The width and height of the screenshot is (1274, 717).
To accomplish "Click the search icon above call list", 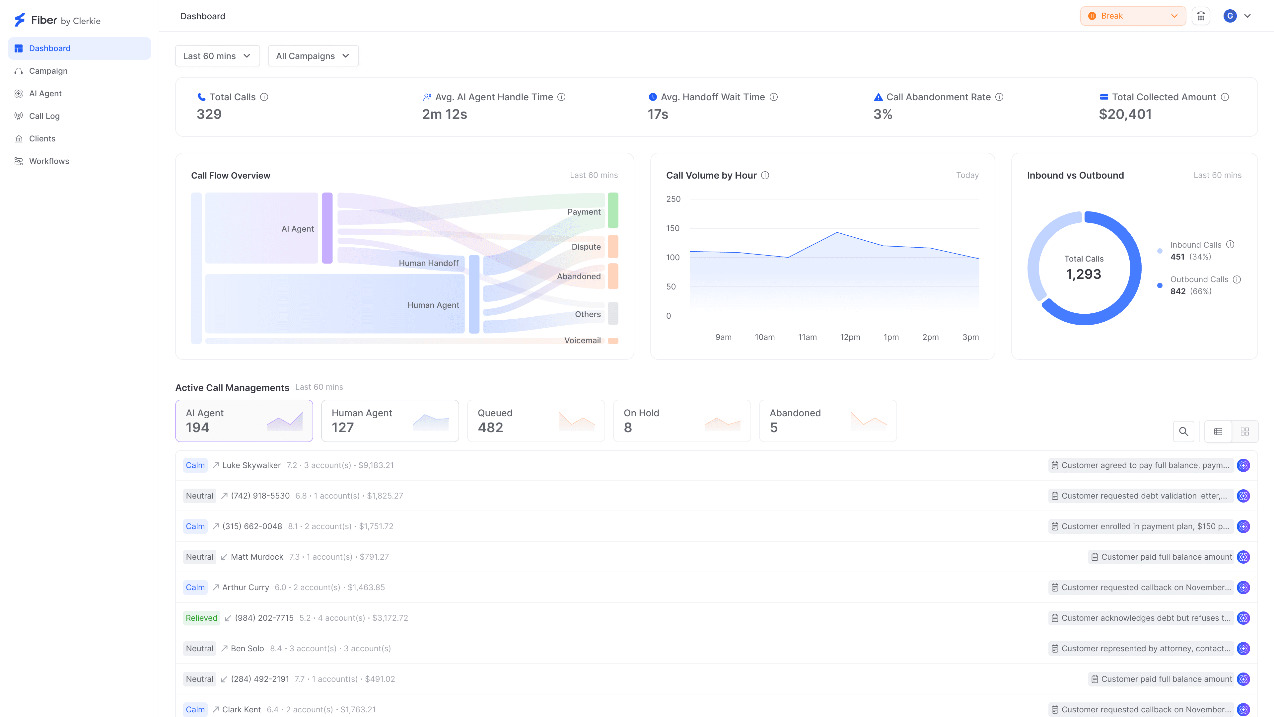I will 1183,432.
